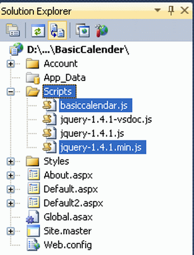
Task: Select About.aspx file name
Action: tap(68, 176)
